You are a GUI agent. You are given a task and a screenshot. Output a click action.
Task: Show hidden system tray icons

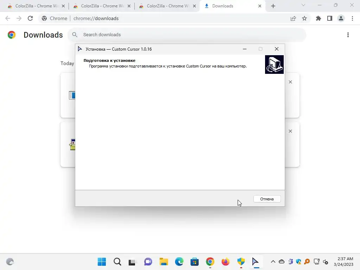[x=273, y=262]
